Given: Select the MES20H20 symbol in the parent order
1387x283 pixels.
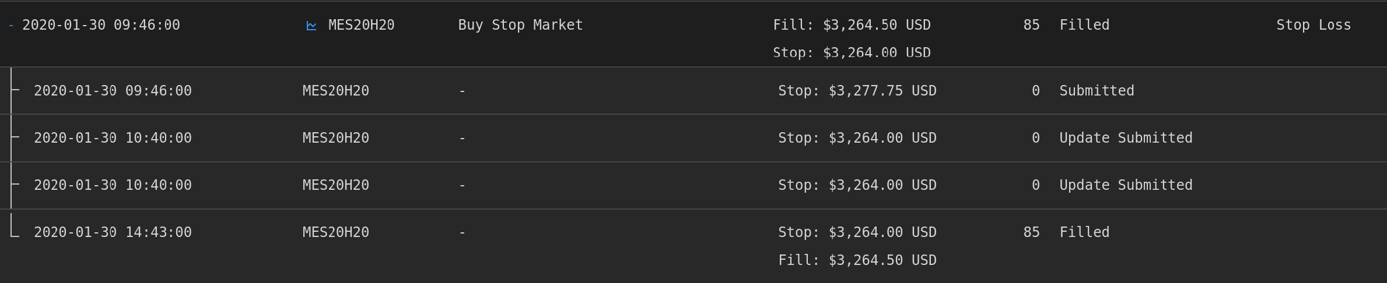Looking at the screenshot, I should (361, 25).
